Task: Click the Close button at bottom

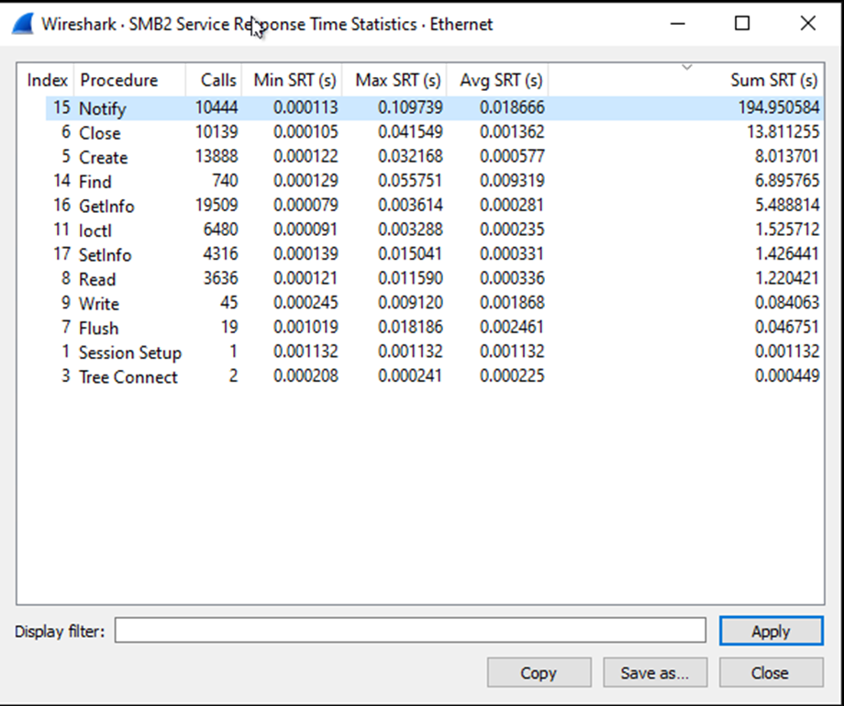Action: [771, 672]
